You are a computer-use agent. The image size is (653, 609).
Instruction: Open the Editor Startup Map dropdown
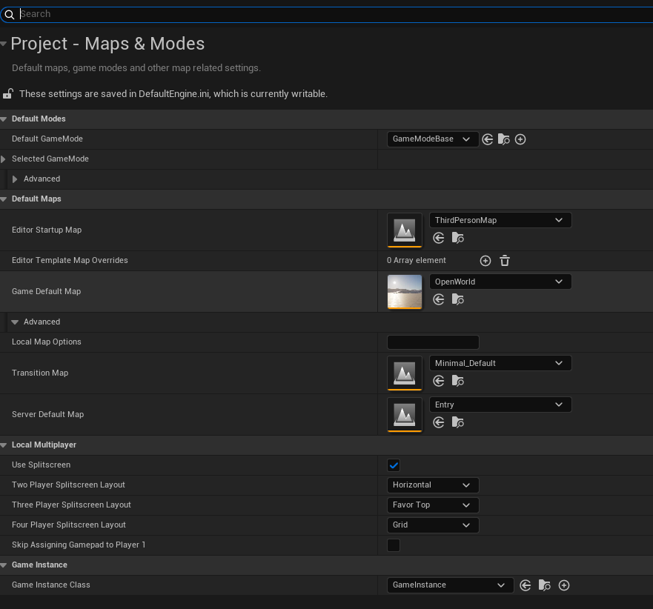500,220
